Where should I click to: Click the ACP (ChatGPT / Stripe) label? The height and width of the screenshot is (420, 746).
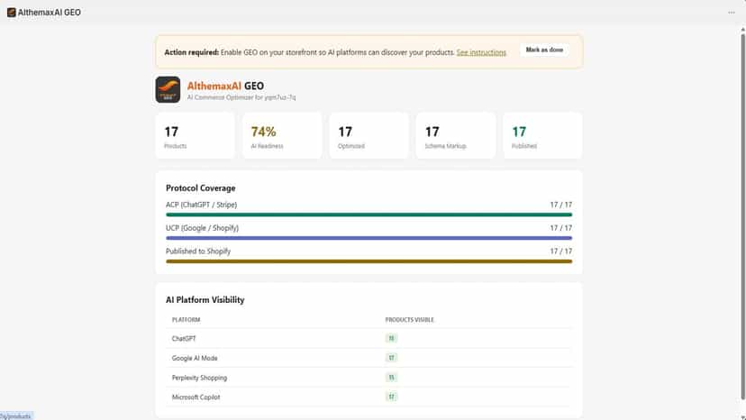pyautogui.click(x=201, y=205)
